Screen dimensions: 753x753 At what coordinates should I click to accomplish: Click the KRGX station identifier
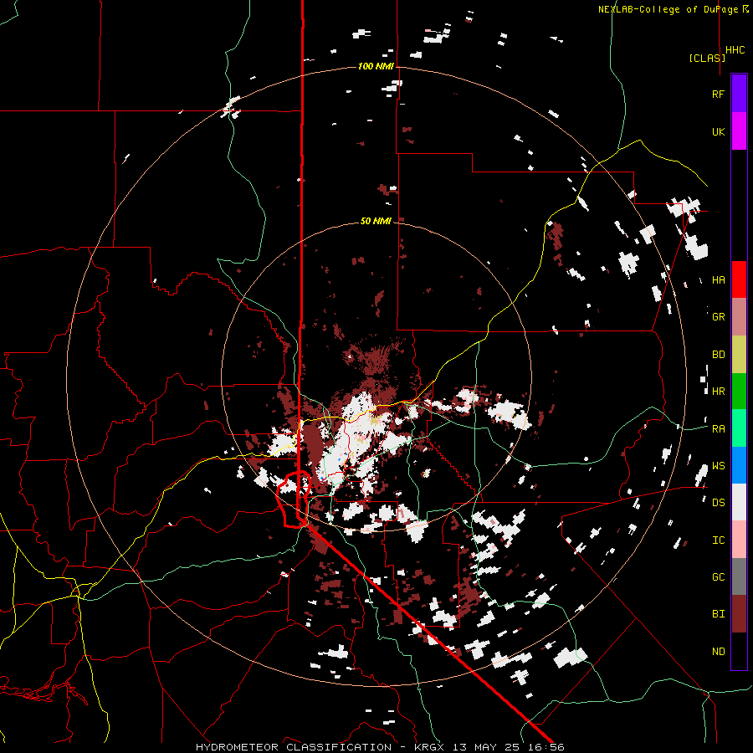(430, 747)
